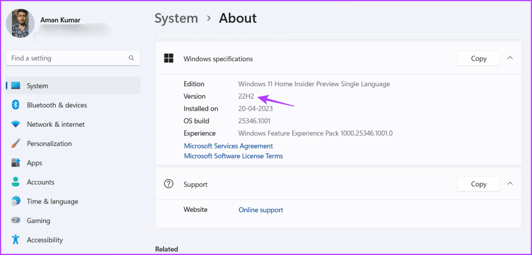The width and height of the screenshot is (532, 255).
Task: Collapse the Support section
Action: click(x=510, y=183)
